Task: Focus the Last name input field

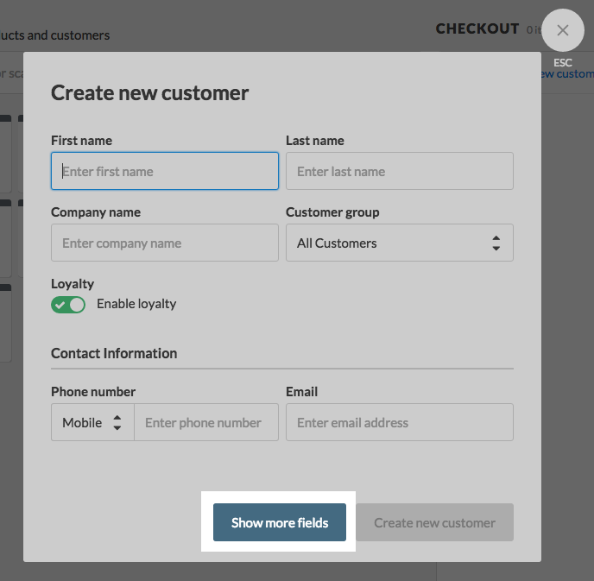Action: (x=400, y=171)
